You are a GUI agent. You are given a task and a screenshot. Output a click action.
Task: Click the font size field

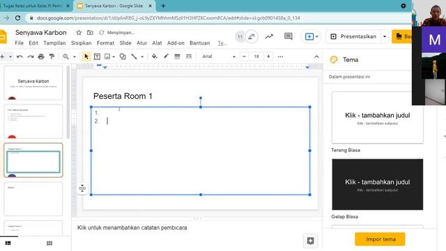click(256, 56)
